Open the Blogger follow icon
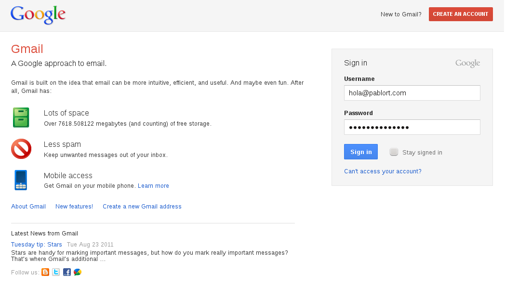Screen dimensions: 505x287 click(45, 272)
